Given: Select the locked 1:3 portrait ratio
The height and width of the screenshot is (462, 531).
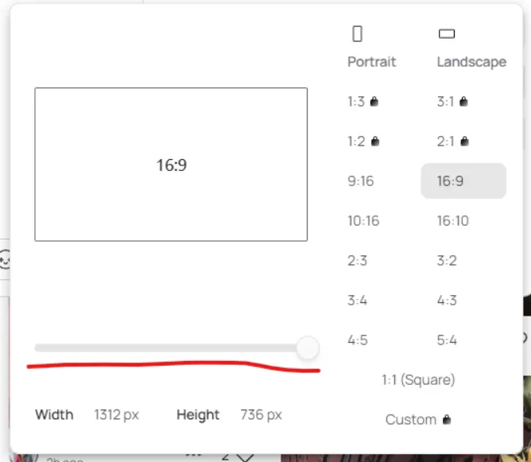Looking at the screenshot, I should (x=362, y=102).
